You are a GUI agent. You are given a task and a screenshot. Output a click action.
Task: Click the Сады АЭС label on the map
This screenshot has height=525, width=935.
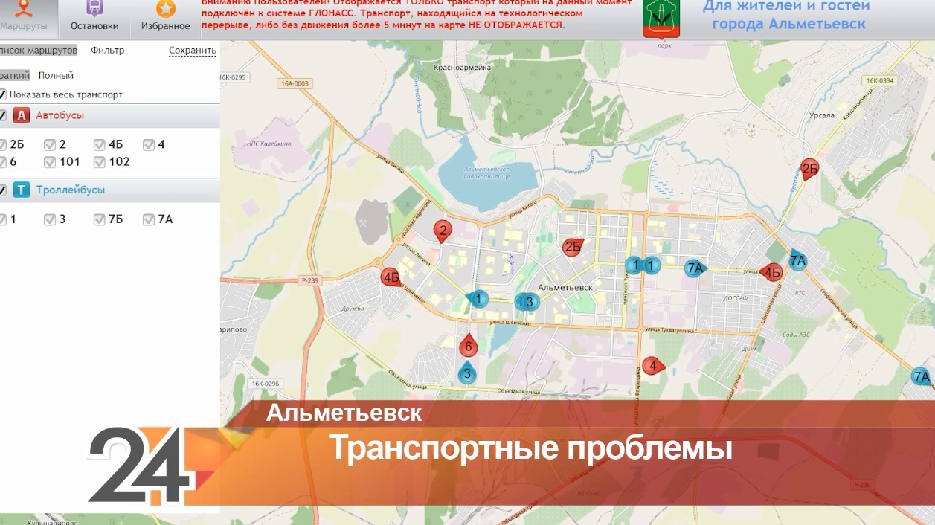pos(795,335)
